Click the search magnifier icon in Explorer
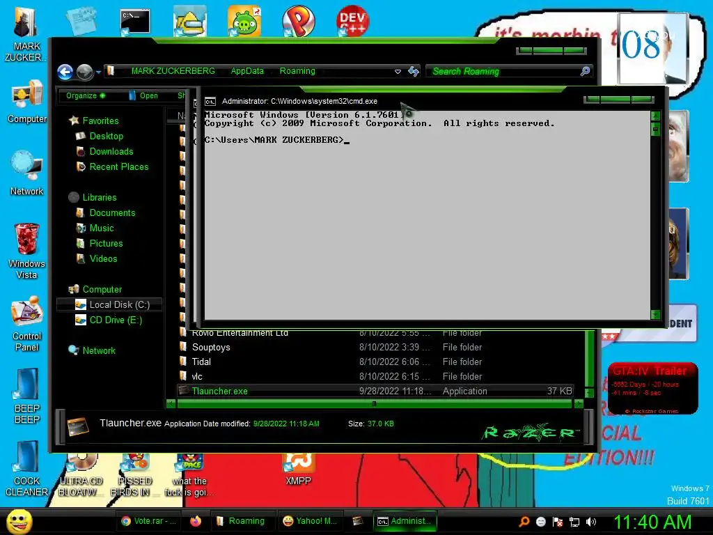The image size is (713, 535). (x=585, y=71)
